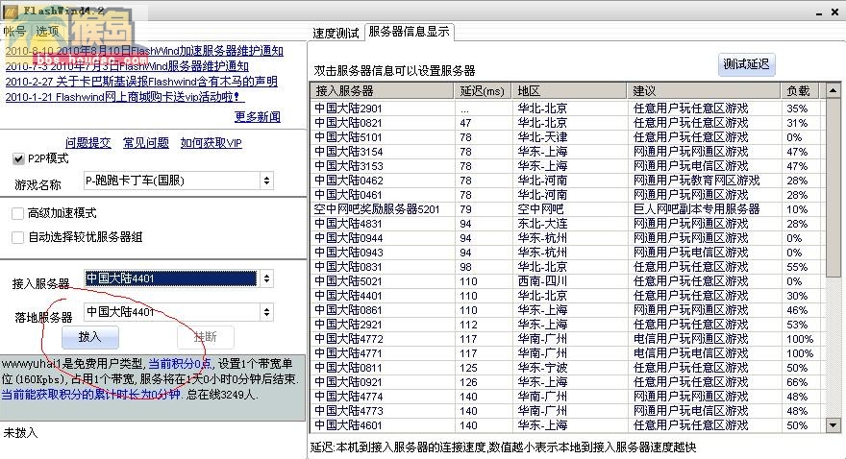This screenshot has width=846, height=459.
Task: Open the 2010-7-3 server maintenance notice link
Action: (127, 66)
